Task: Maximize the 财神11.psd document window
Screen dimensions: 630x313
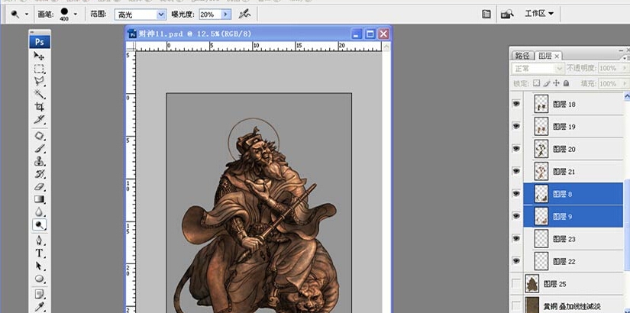Action: click(370, 34)
